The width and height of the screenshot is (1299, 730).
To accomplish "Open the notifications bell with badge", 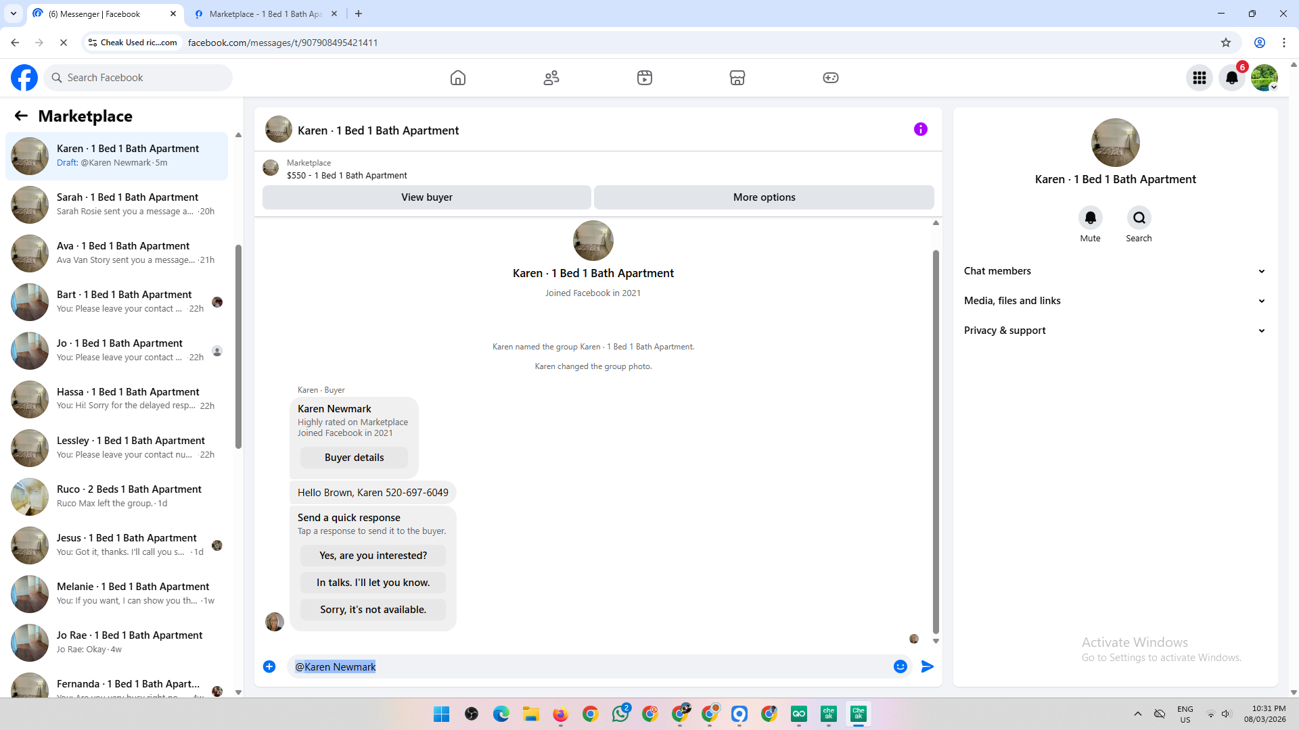I will coord(1232,78).
